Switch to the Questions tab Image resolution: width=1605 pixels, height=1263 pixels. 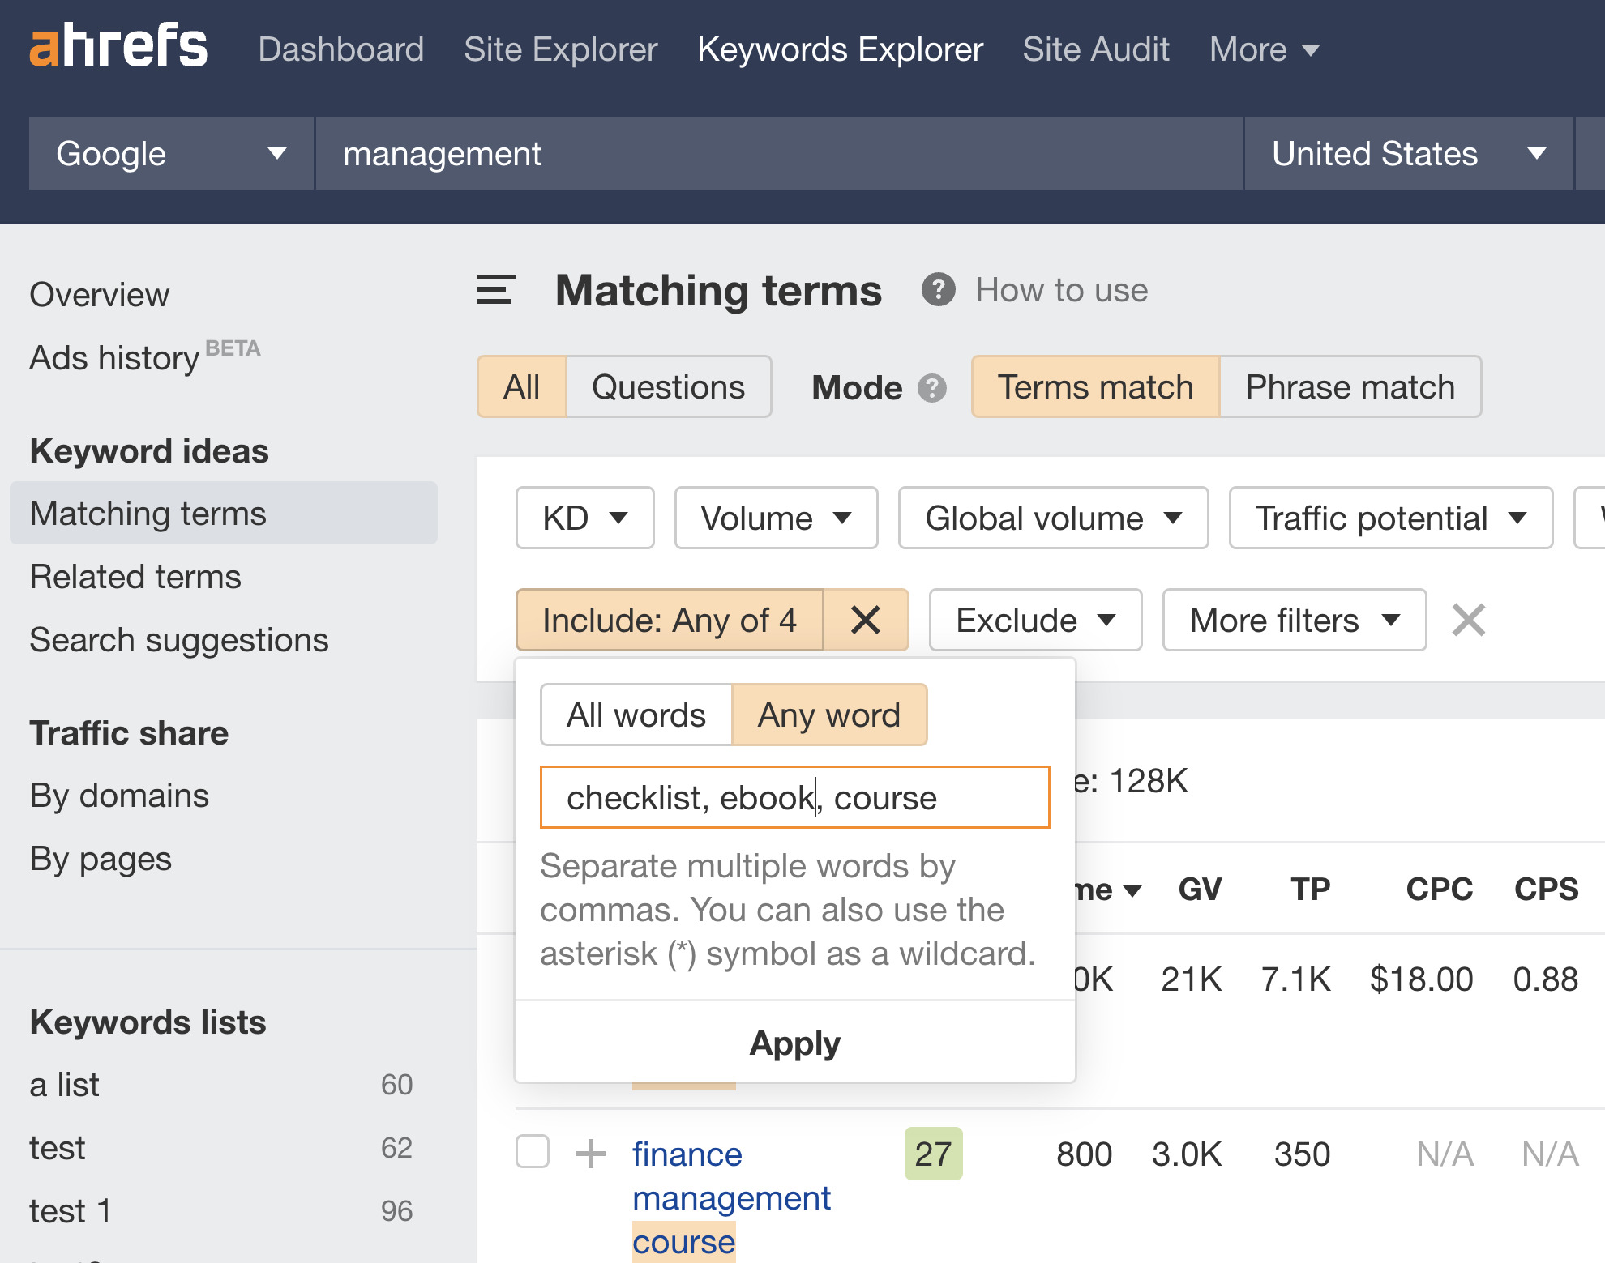(668, 387)
